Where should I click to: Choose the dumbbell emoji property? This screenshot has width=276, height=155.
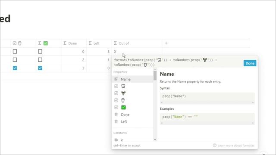[132, 93]
